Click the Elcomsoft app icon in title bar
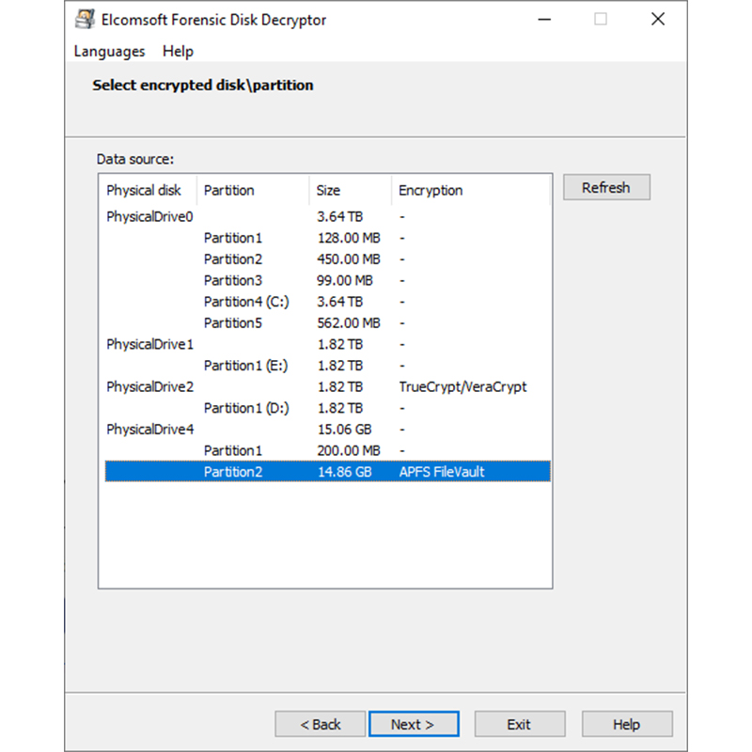The width and height of the screenshot is (752, 752). point(85,19)
